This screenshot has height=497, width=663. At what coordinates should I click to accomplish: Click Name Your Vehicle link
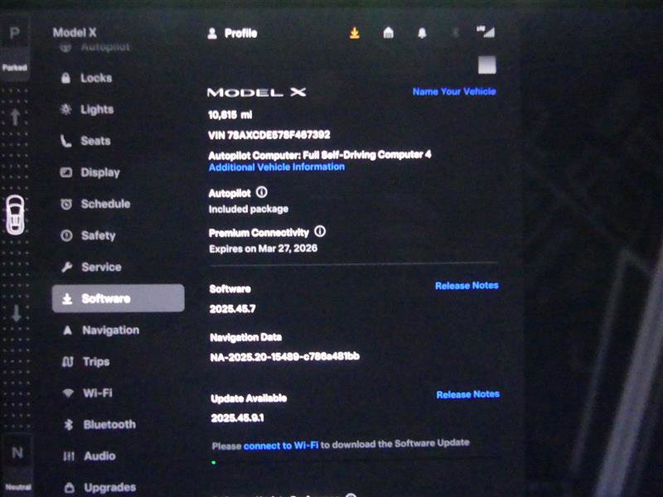[x=454, y=91]
